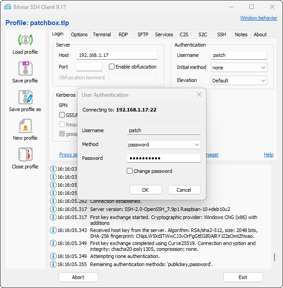Expand the Method dropdown set to password

tap(163, 145)
